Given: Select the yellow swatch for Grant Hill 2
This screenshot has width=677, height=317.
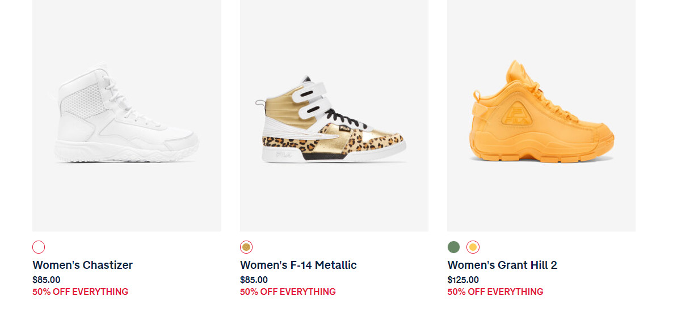Looking at the screenshot, I should (x=473, y=247).
